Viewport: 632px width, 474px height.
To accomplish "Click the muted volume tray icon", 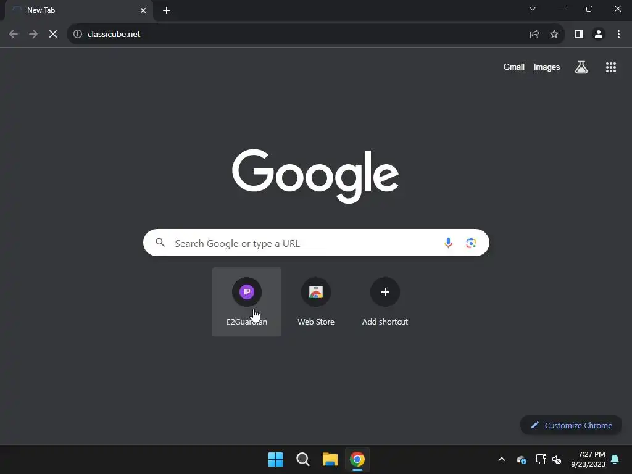I will tap(557, 459).
